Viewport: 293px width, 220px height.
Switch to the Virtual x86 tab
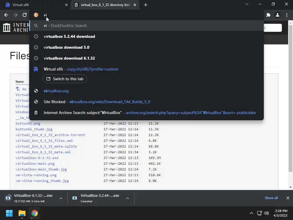pyautogui.click(x=35, y=5)
